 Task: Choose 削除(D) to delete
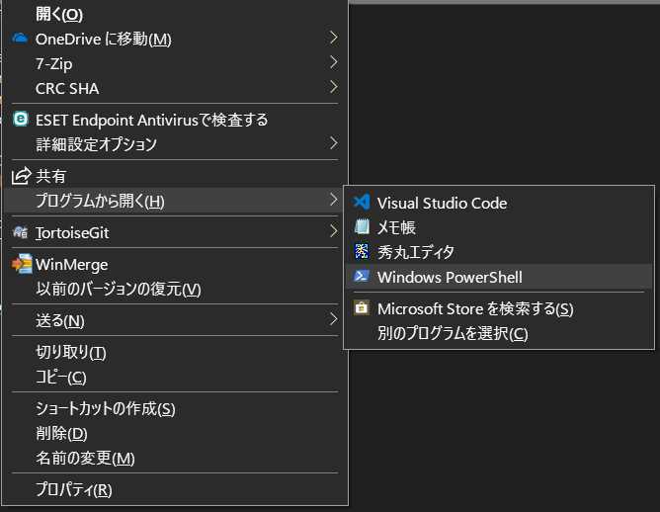tap(175, 433)
